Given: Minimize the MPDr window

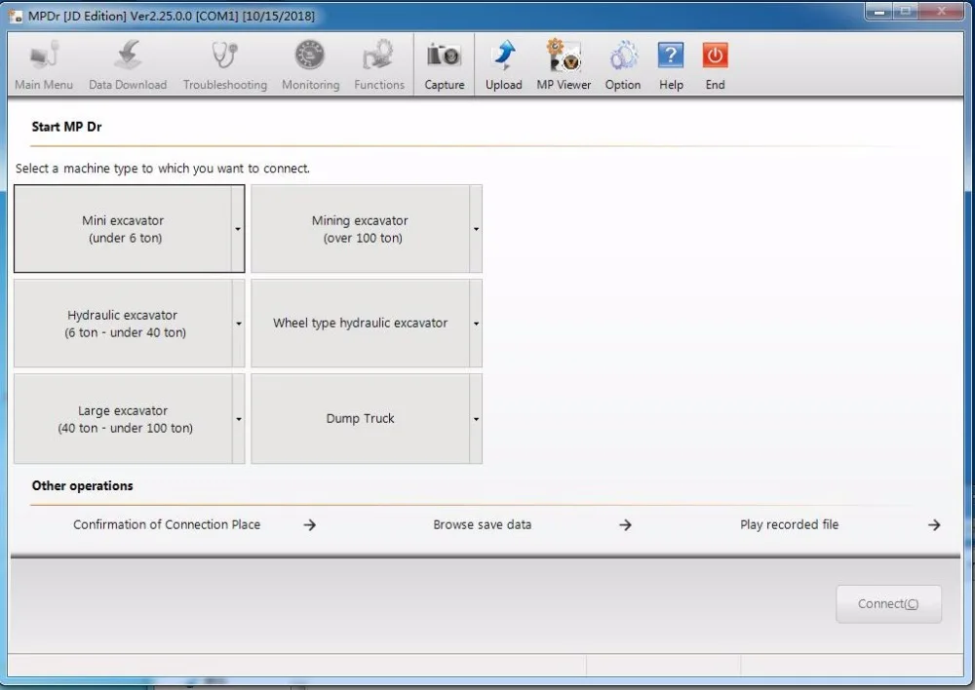Looking at the screenshot, I should tap(879, 11).
